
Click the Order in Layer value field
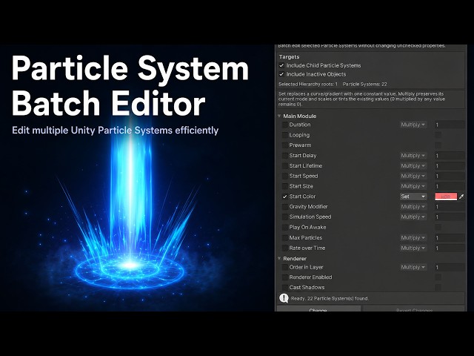[x=450, y=267]
